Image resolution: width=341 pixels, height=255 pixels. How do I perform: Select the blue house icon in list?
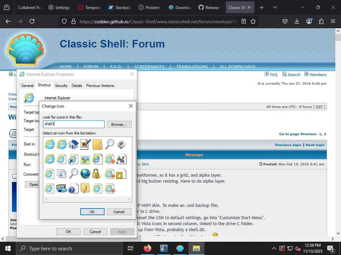(73, 144)
